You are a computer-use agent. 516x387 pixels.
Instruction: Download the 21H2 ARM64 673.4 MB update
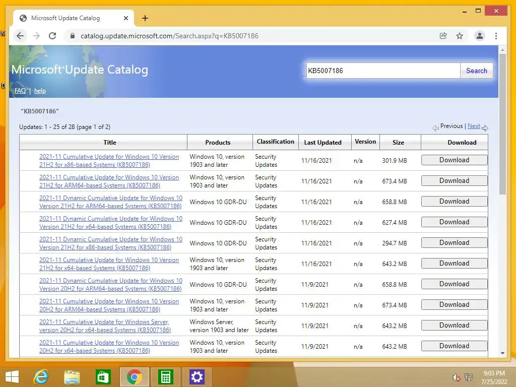[454, 181]
